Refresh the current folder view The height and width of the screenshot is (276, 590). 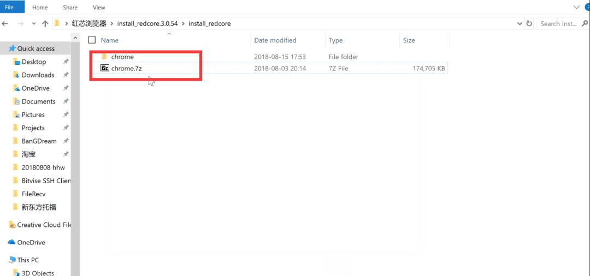pos(529,23)
